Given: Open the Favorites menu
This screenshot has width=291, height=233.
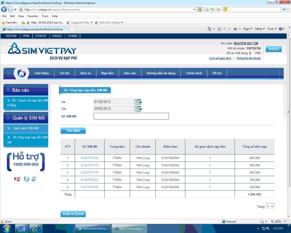Looking at the screenshot, I should (x=33, y=16).
